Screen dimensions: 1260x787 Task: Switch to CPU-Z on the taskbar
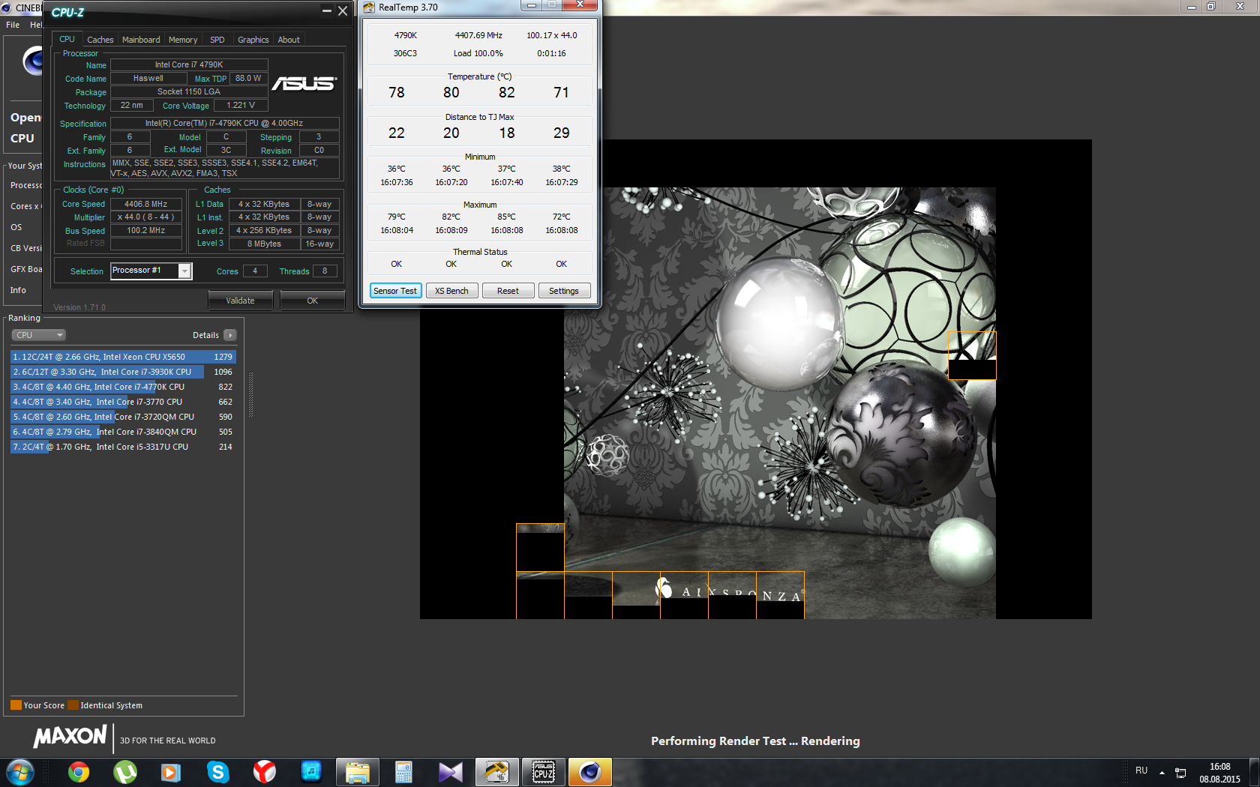tap(544, 772)
